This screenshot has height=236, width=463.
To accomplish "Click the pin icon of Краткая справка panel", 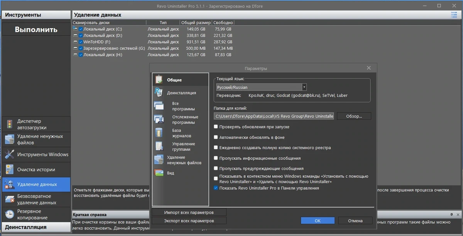I will tap(451, 214).
